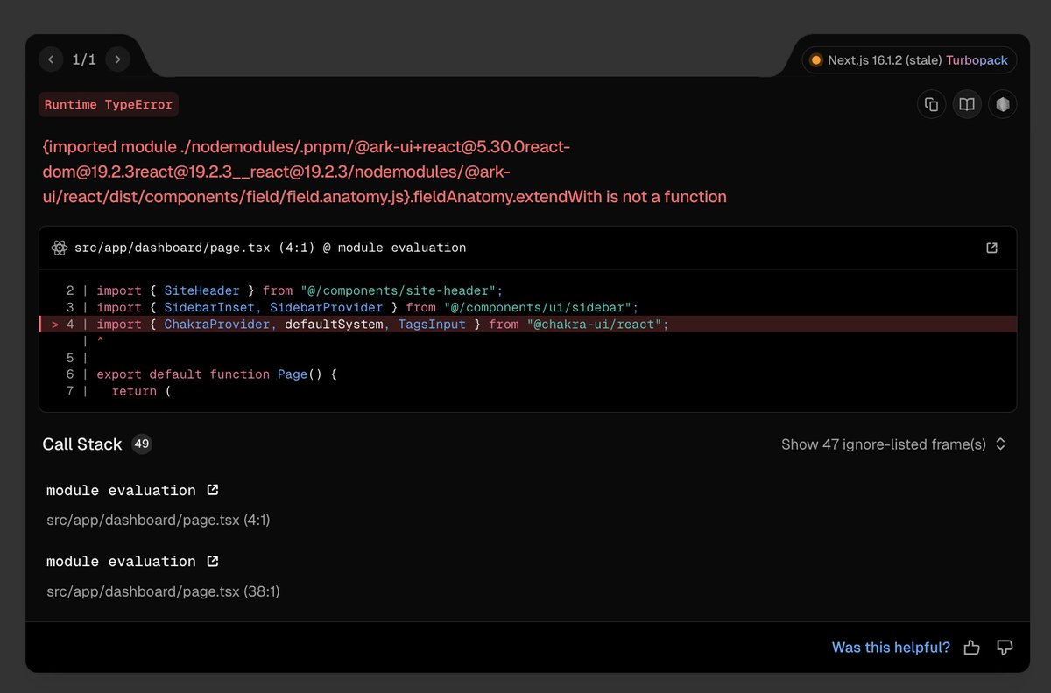Click frame path page.tsx (4:1)

[x=159, y=520]
